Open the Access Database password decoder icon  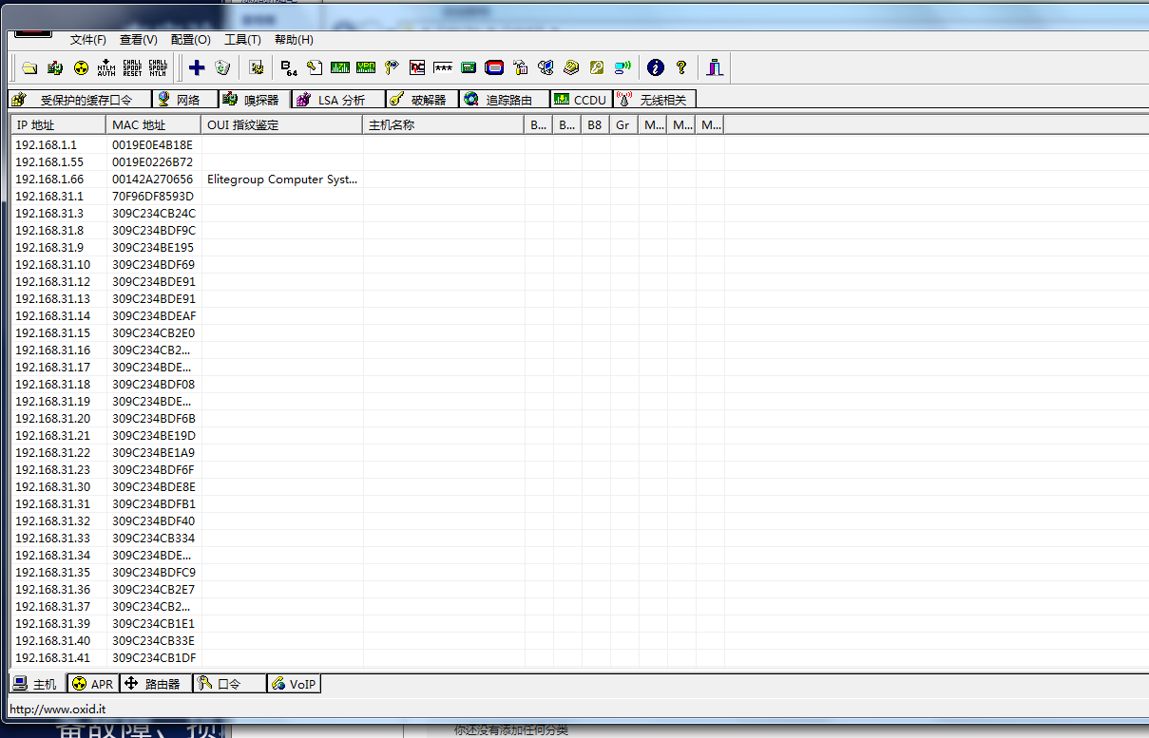tap(315, 67)
